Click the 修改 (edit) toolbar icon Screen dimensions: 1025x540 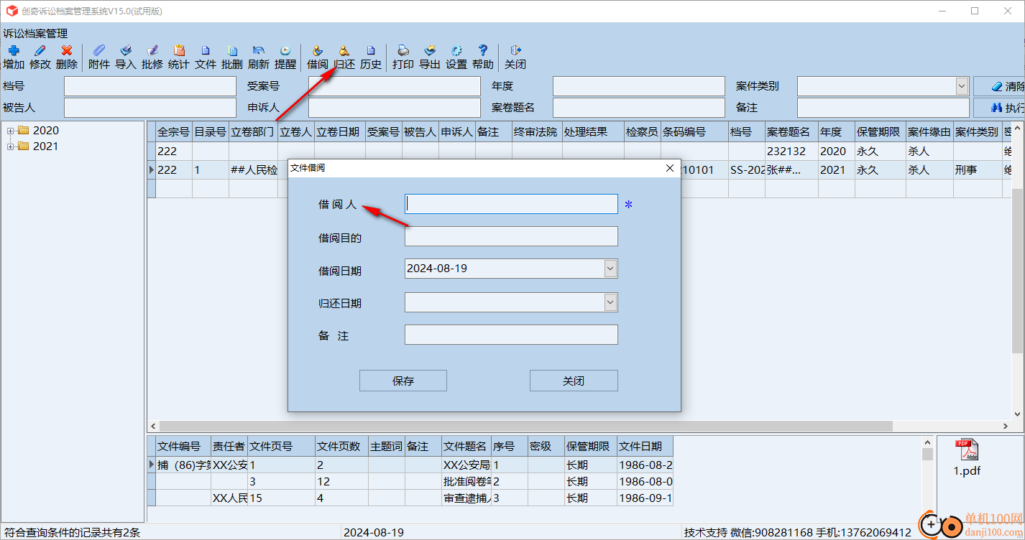40,57
